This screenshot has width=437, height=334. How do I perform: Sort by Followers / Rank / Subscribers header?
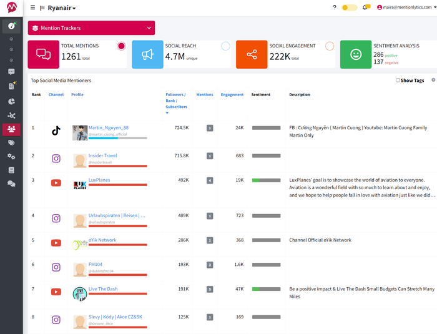pyautogui.click(x=177, y=101)
